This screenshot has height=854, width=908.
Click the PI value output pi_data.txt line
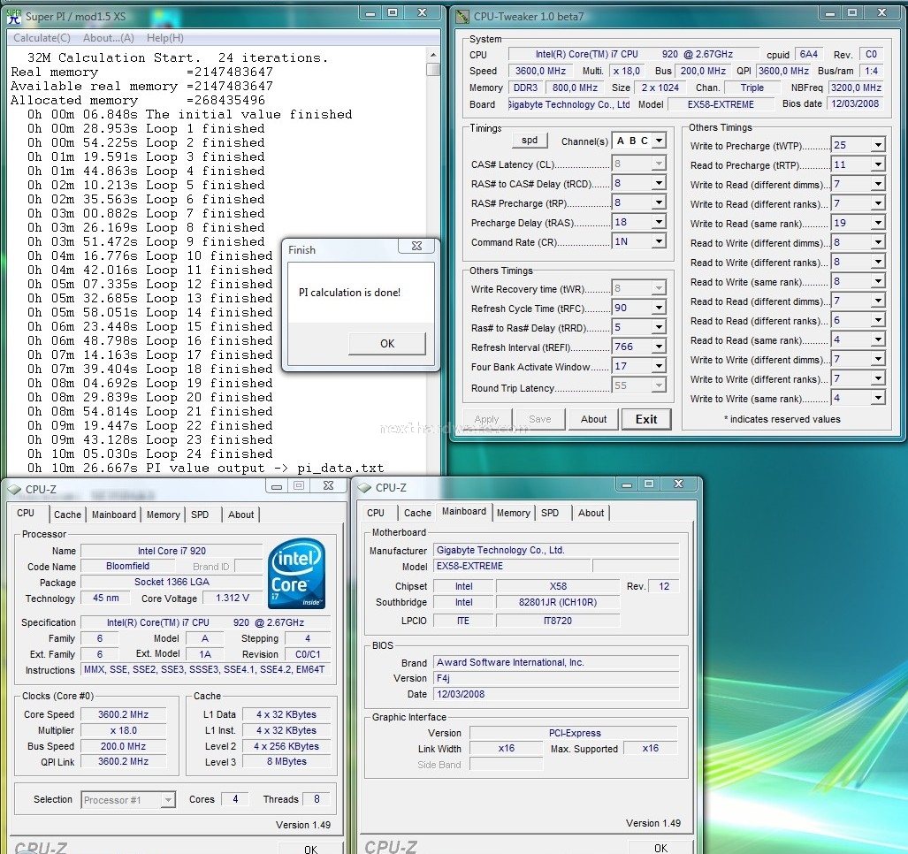tap(206, 468)
